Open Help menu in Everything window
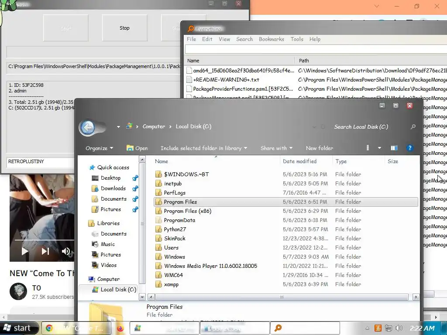The height and width of the screenshot is (335, 447). click(x=315, y=39)
